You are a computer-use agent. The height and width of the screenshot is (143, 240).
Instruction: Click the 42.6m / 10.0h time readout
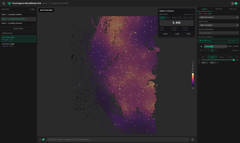(233, 46)
